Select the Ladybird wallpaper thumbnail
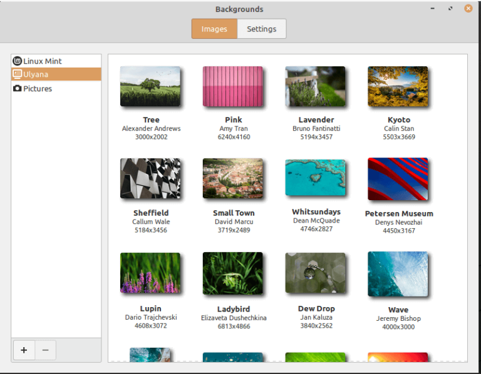 tap(233, 273)
